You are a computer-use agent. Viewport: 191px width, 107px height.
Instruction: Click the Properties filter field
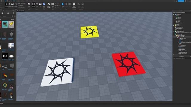181,58
